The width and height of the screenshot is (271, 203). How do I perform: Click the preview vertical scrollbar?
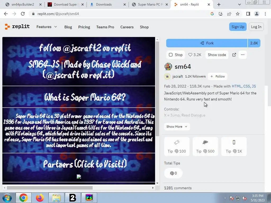point(157,89)
